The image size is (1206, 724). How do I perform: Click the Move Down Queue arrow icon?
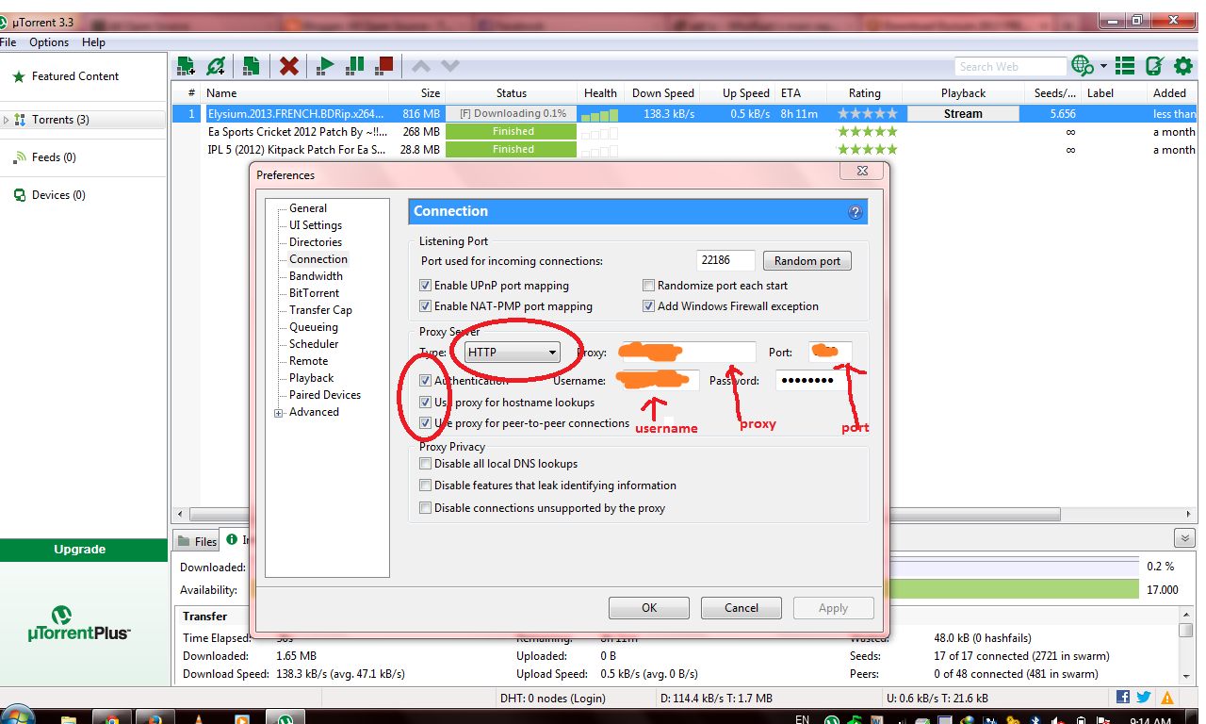click(x=450, y=66)
